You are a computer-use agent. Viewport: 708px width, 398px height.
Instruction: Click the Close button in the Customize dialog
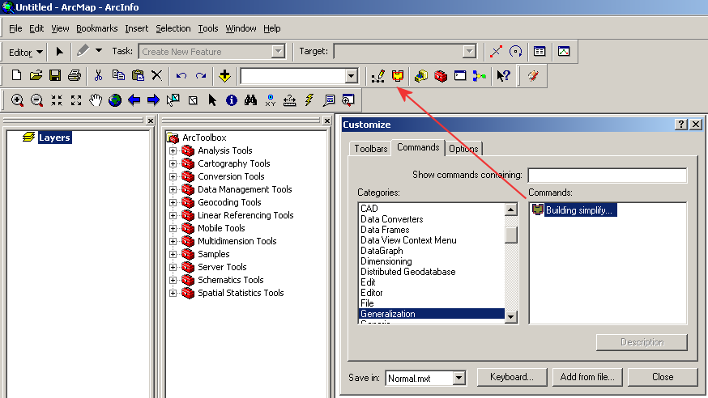click(x=663, y=377)
